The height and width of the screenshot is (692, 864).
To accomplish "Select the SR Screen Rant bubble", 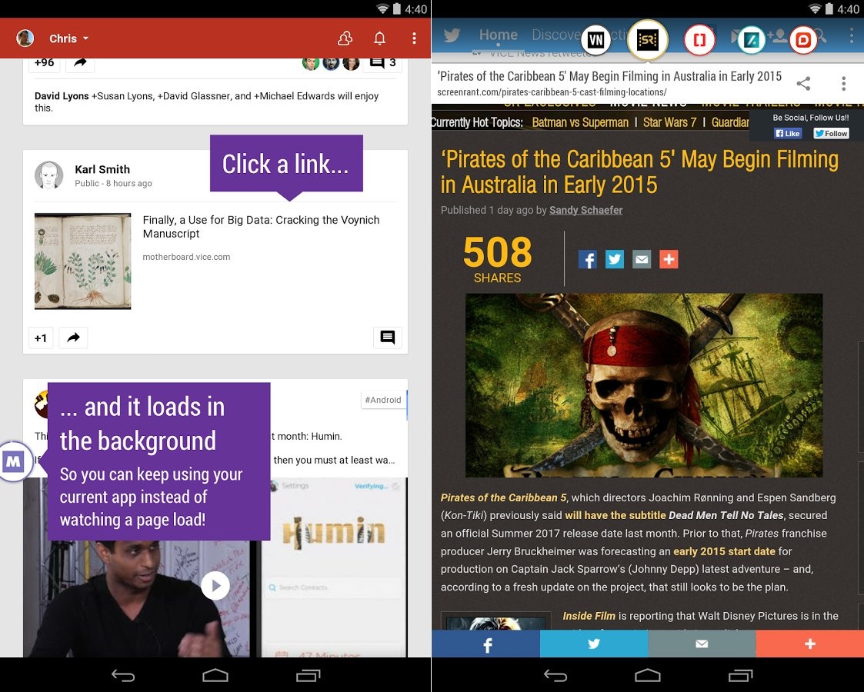I will [x=647, y=40].
